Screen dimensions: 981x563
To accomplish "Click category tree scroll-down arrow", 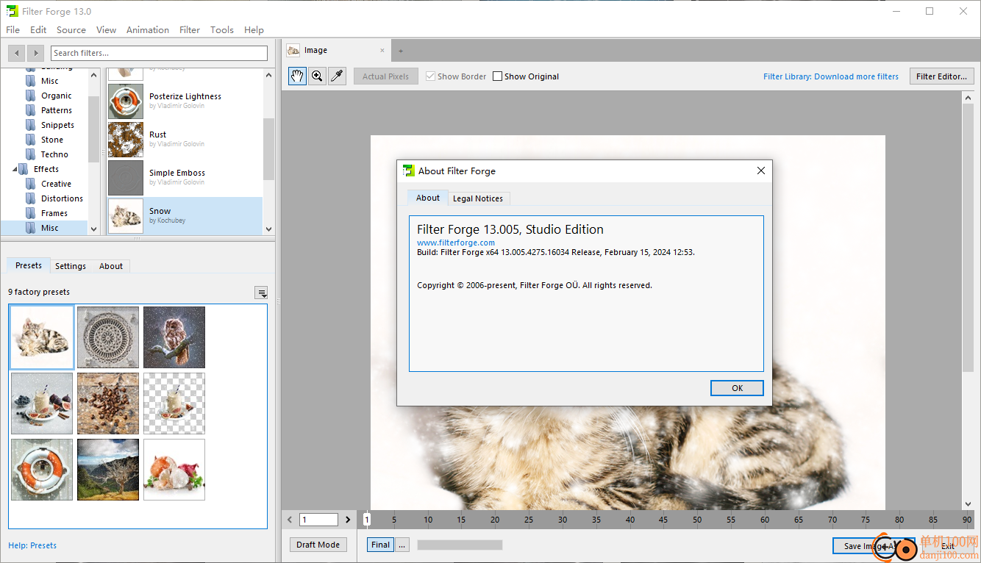I will [93, 229].
